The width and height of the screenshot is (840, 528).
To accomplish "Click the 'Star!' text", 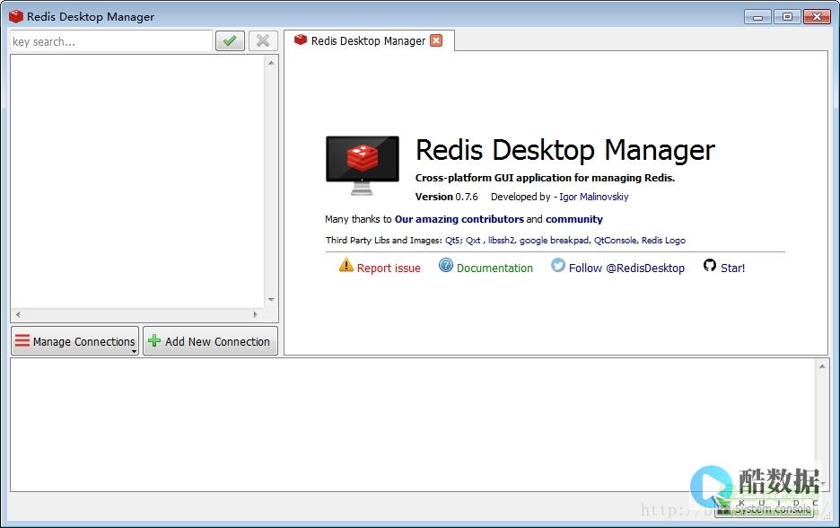I will (x=732, y=268).
